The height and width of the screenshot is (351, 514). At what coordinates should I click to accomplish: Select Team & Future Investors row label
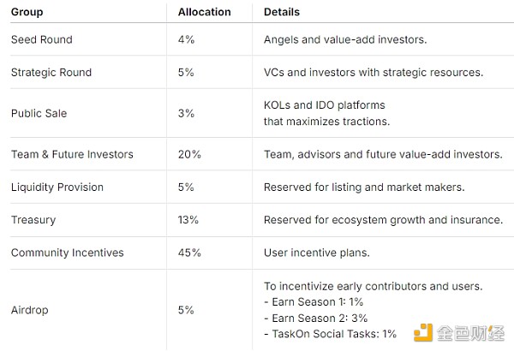coord(72,154)
